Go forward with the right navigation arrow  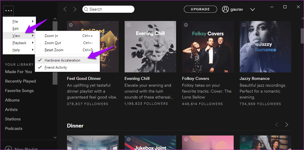click(x=75, y=9)
